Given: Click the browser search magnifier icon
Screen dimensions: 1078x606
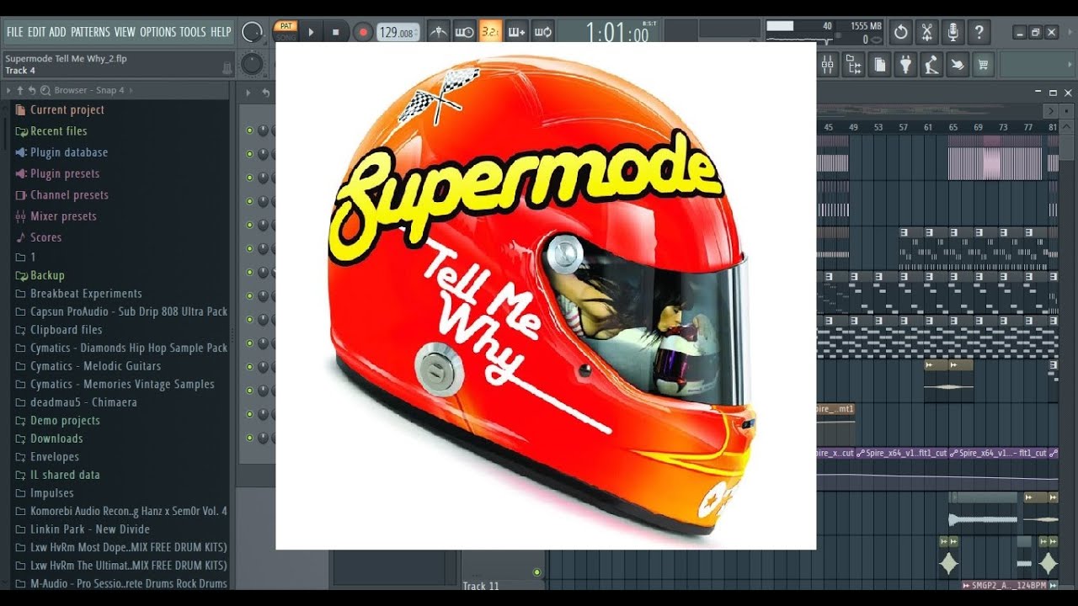Looking at the screenshot, I should click(x=45, y=90).
